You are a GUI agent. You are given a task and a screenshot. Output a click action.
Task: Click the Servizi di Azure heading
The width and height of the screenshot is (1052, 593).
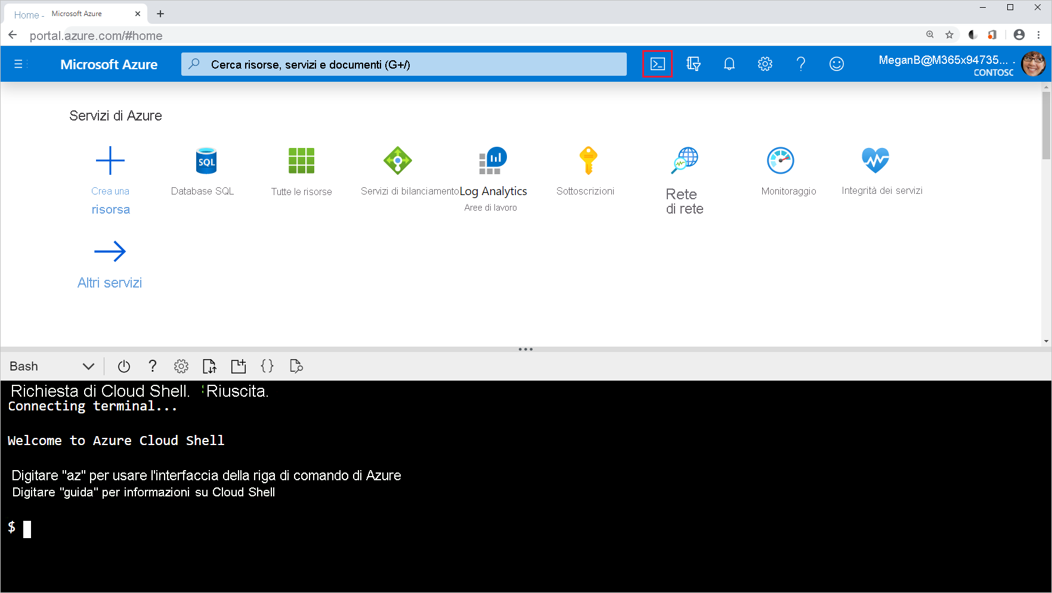point(116,116)
